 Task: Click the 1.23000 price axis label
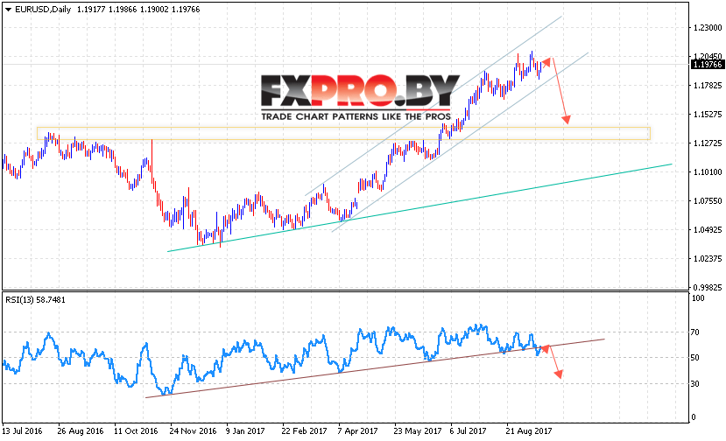pos(708,28)
